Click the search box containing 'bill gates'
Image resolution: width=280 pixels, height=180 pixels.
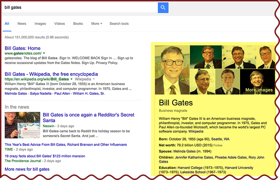pyautogui.click(x=80, y=8)
